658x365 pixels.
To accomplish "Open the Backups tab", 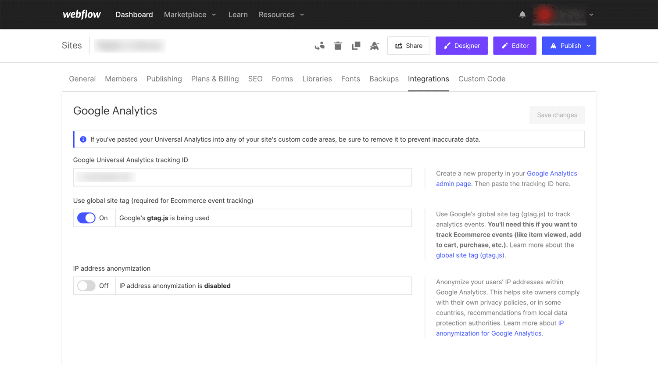I will (384, 79).
